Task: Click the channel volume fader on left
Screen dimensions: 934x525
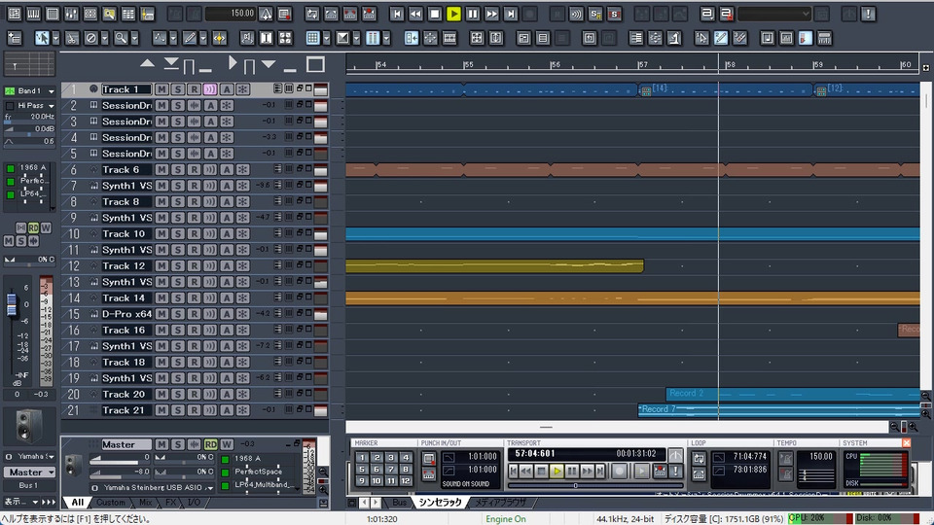Action: pos(12,306)
